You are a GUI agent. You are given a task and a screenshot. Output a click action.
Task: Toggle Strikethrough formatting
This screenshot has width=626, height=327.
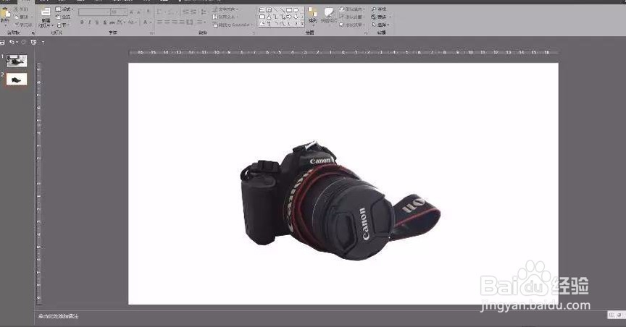(x=112, y=22)
